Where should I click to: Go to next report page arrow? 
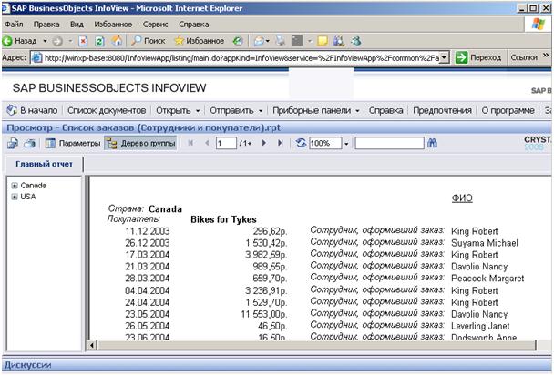click(x=263, y=143)
